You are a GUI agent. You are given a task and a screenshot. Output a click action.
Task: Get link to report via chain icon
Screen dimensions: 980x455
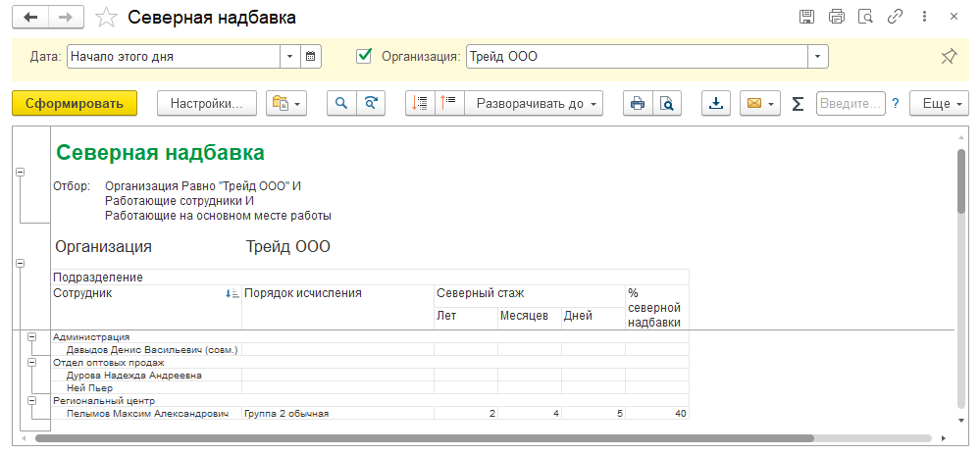[894, 18]
